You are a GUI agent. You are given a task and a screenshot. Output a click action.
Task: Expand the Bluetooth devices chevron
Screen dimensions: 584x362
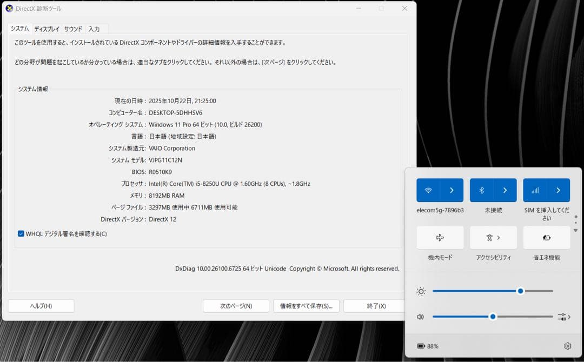pos(504,190)
